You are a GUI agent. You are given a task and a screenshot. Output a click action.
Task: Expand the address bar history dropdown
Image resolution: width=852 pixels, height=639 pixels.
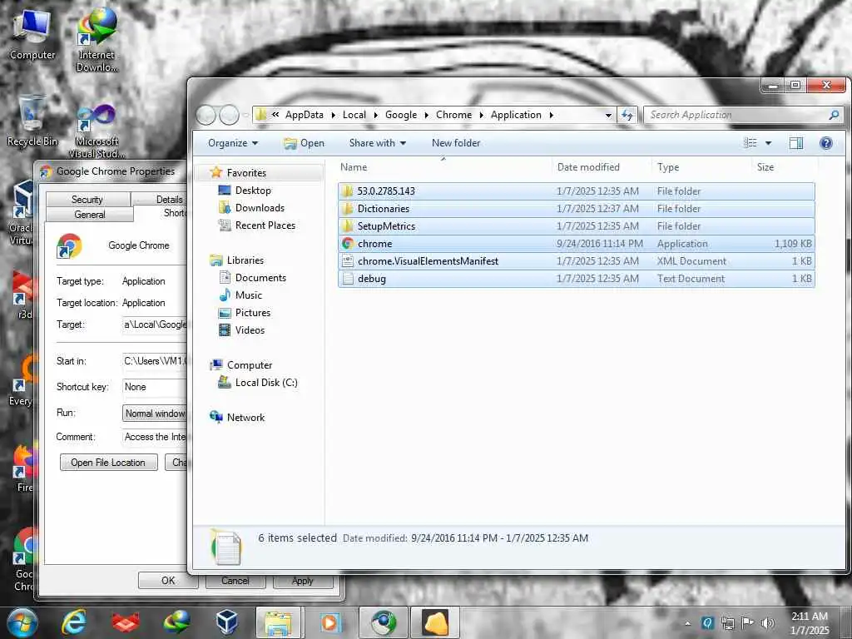[608, 115]
